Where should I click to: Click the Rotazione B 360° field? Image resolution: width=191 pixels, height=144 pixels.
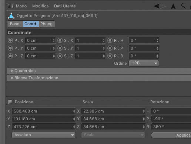point(171,127)
